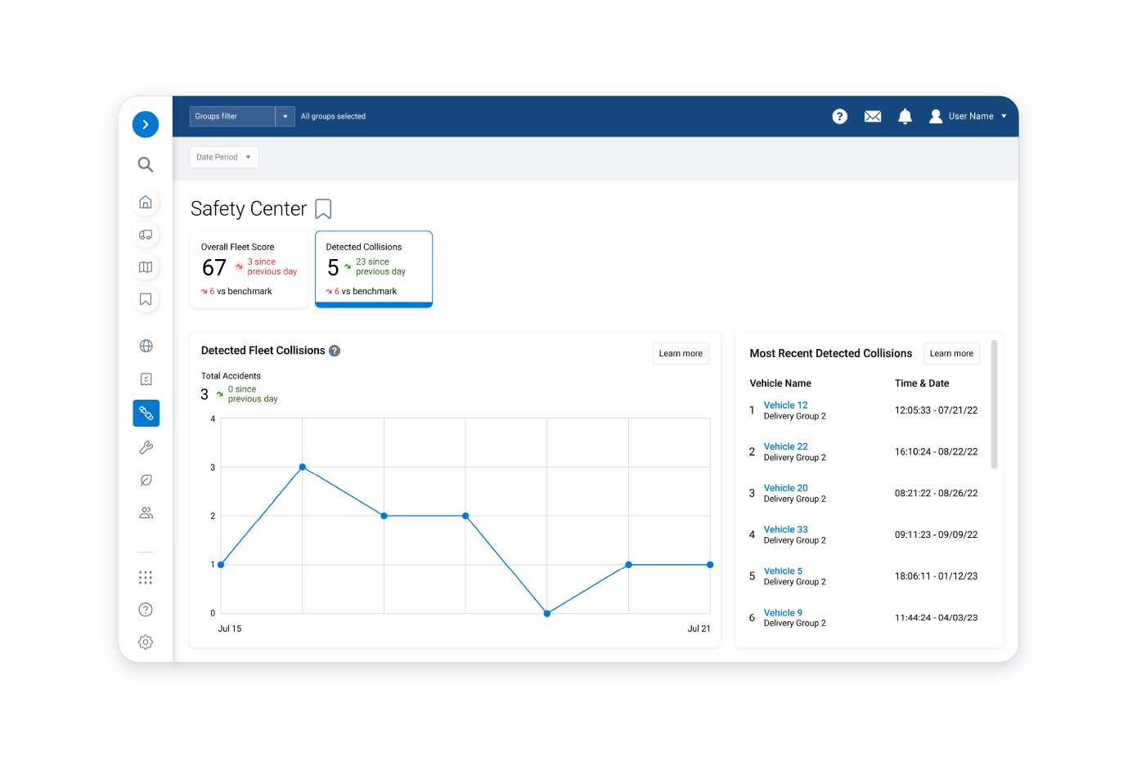Image resolution: width=1137 pixels, height=761 pixels.
Task: Open the Reports icon in the sidebar
Action: pos(145,378)
